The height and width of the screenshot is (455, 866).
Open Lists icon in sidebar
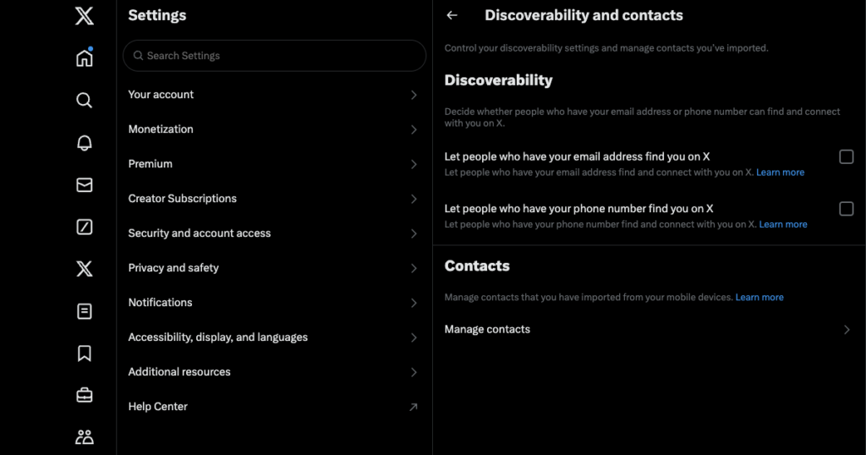[85, 311]
